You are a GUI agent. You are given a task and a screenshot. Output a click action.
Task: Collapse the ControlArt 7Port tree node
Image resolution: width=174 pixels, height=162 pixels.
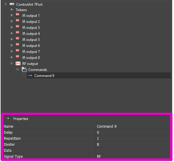(x=5, y=4)
